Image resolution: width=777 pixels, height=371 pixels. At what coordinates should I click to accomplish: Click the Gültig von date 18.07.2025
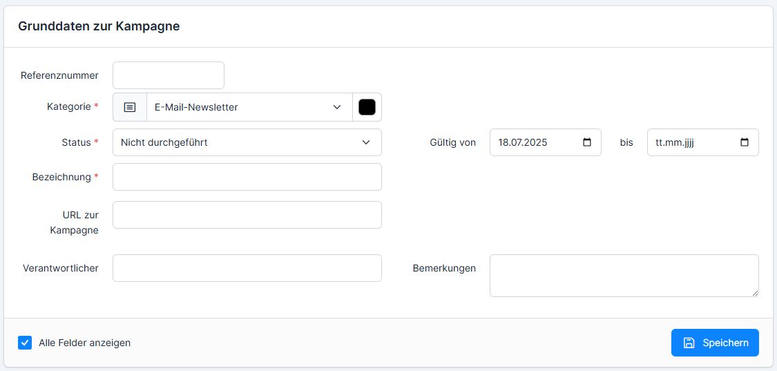pyautogui.click(x=523, y=142)
